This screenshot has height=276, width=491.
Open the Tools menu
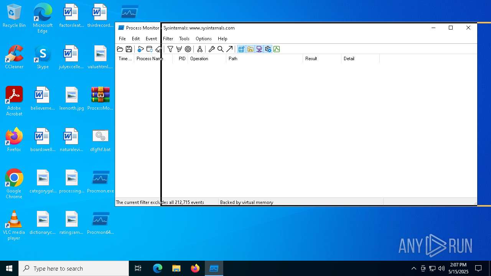point(184,39)
